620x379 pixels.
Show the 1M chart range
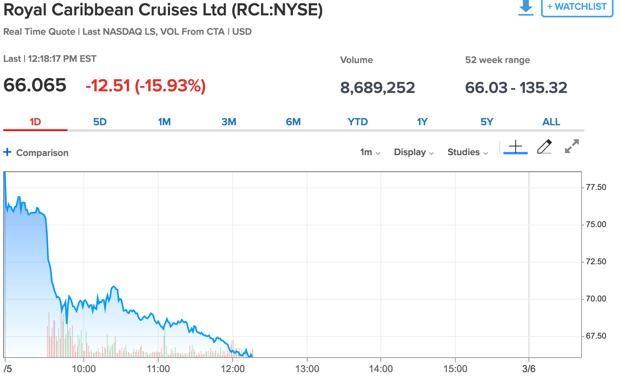pos(164,122)
